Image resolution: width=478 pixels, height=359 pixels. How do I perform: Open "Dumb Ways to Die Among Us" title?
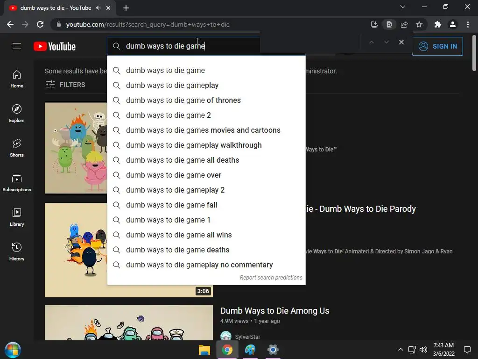point(274,311)
